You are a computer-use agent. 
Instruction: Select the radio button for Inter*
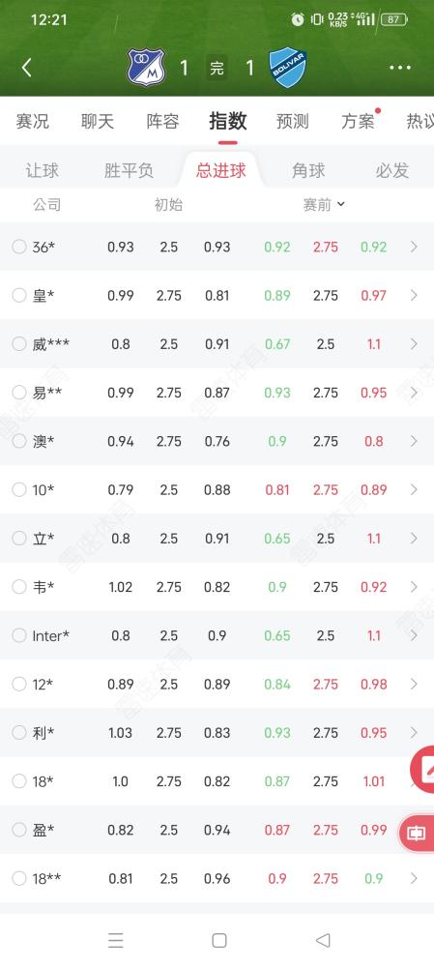click(19, 635)
